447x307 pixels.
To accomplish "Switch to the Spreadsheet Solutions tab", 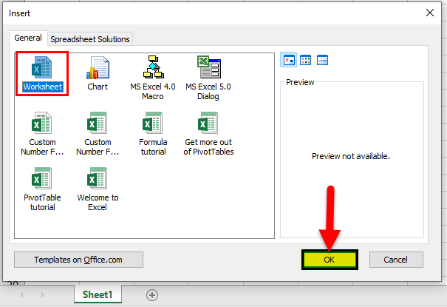I will coord(89,38).
